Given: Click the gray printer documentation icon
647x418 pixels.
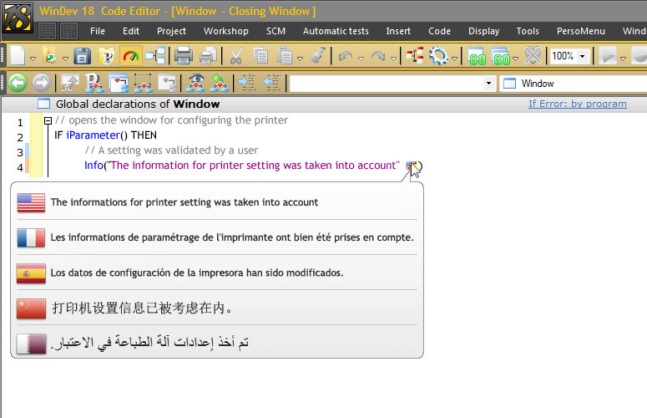Looking at the screenshot, I should click(x=208, y=56).
